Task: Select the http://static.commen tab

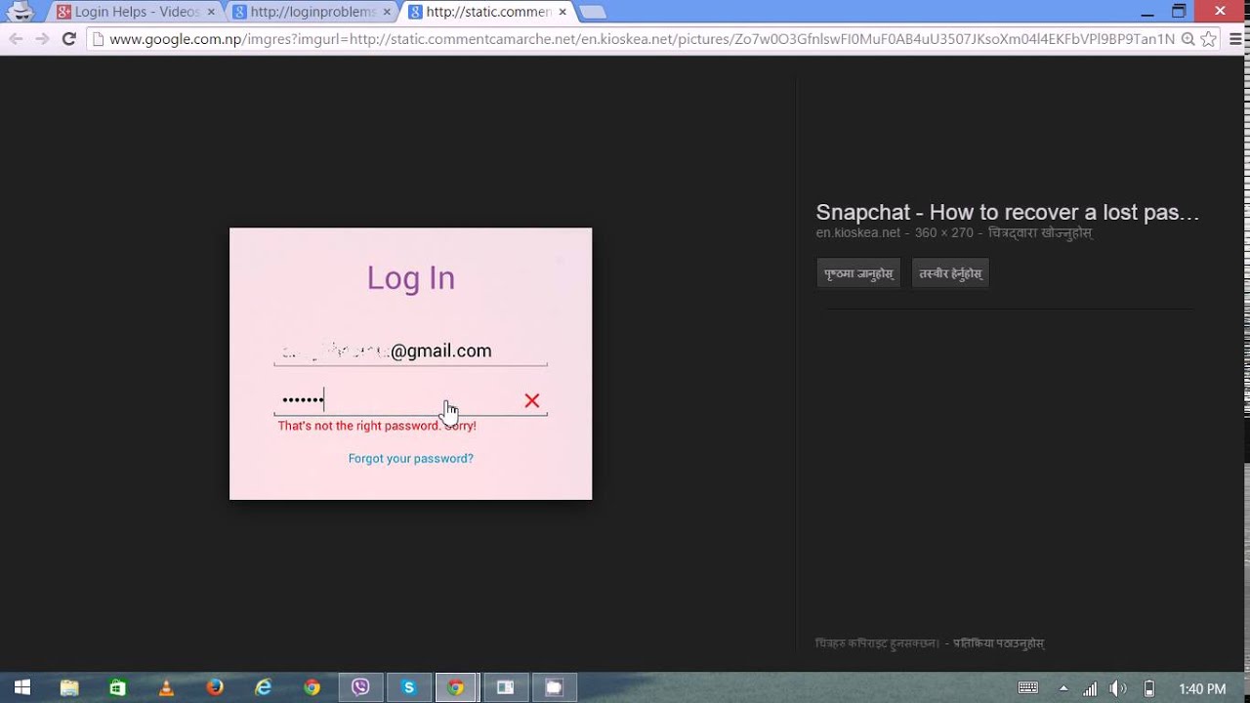Action: (488, 12)
